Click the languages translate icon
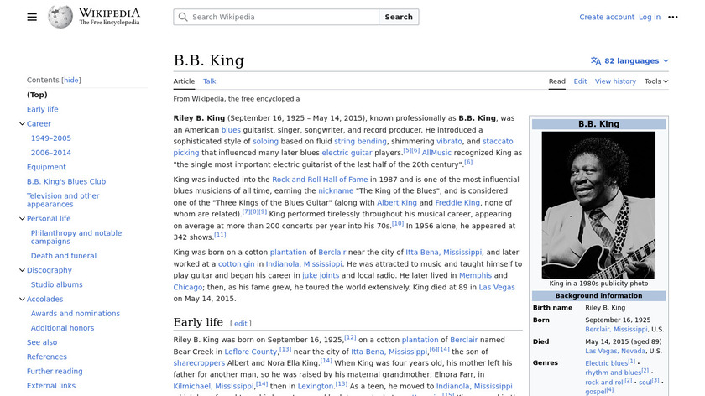 pos(596,60)
